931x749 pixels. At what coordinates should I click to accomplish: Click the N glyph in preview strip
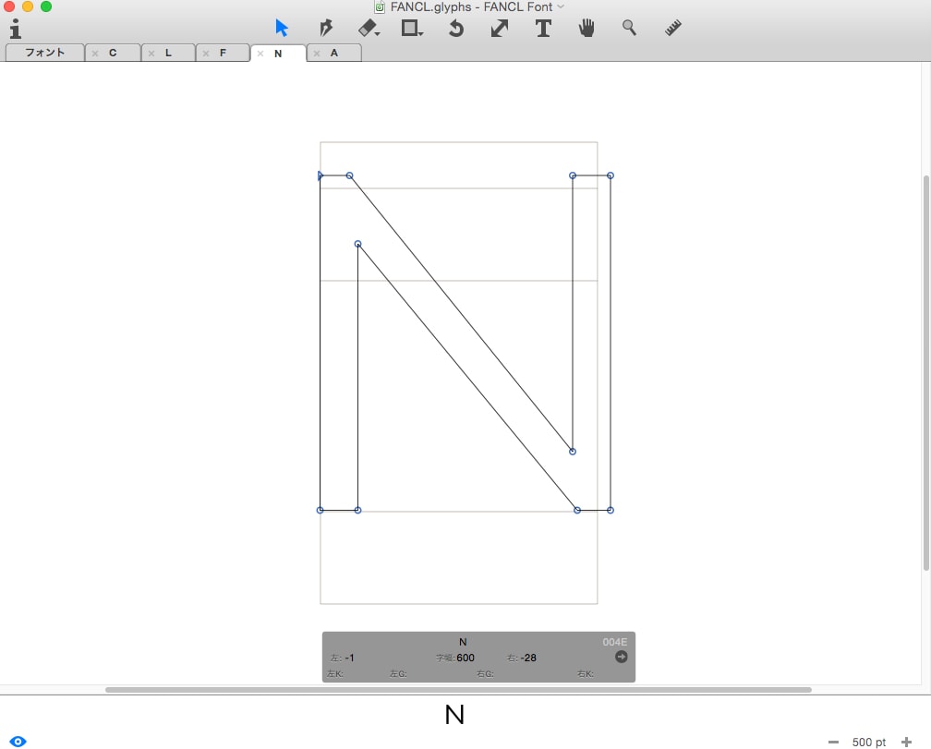pyautogui.click(x=454, y=715)
